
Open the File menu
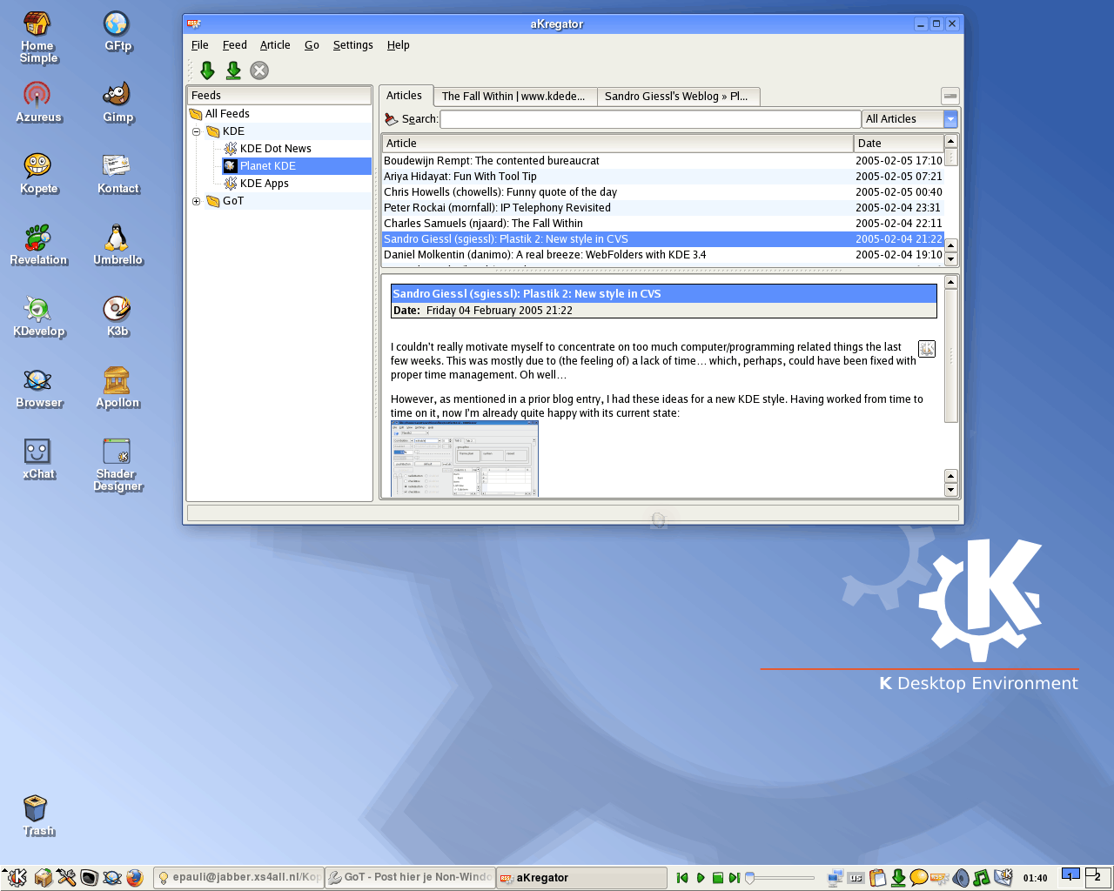point(200,45)
